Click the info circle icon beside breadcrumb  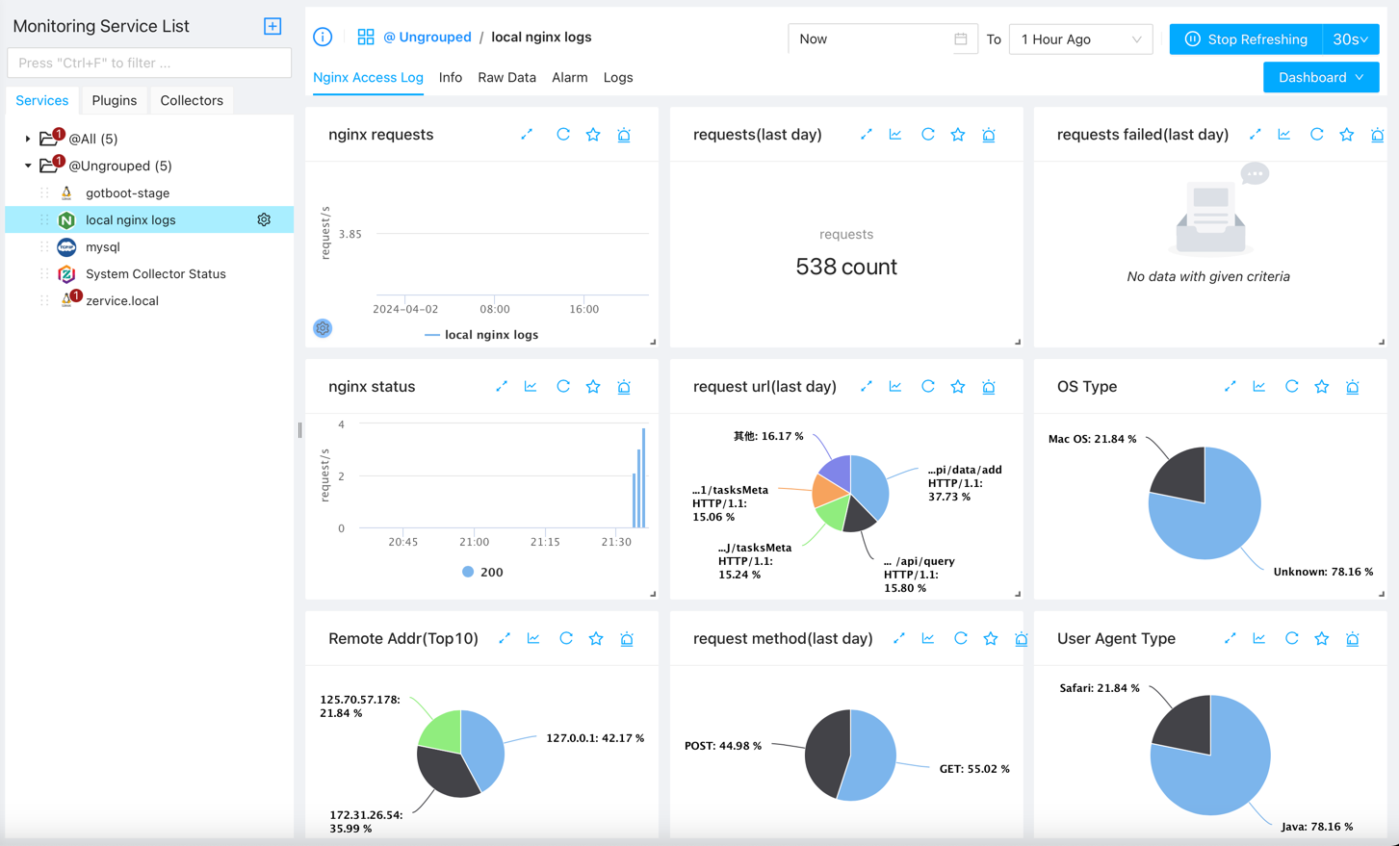point(323,38)
